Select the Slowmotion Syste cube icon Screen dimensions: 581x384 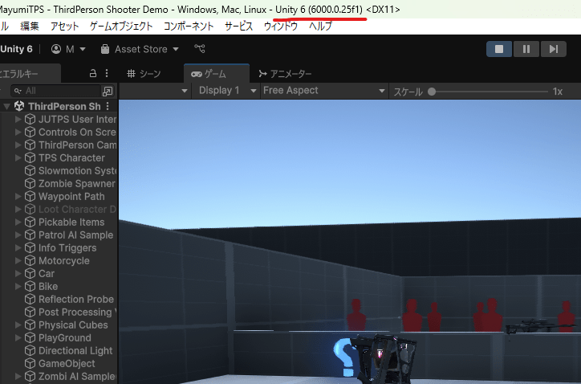(30, 170)
